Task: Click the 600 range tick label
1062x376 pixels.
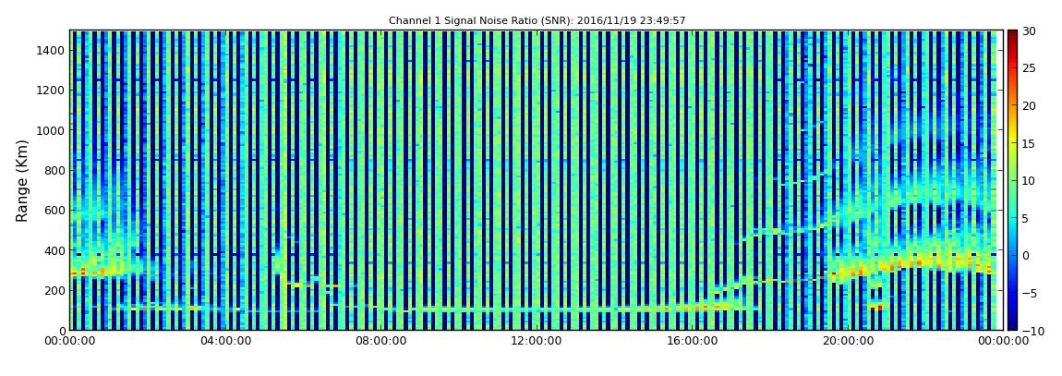Action: click(54, 210)
